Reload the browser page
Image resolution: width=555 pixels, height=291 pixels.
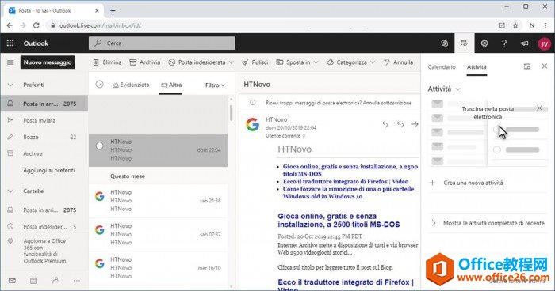36,25
